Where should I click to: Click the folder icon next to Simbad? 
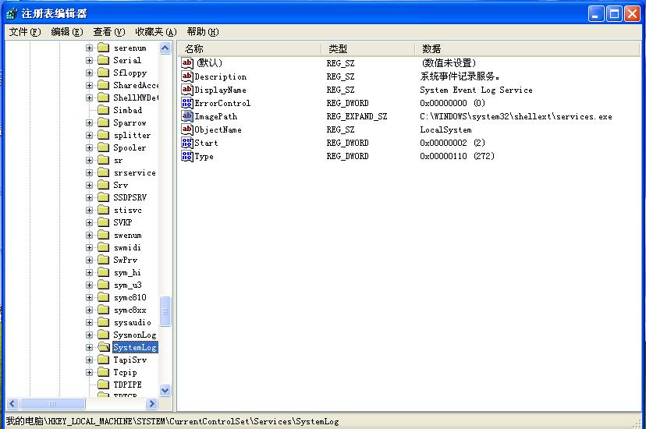(104, 110)
